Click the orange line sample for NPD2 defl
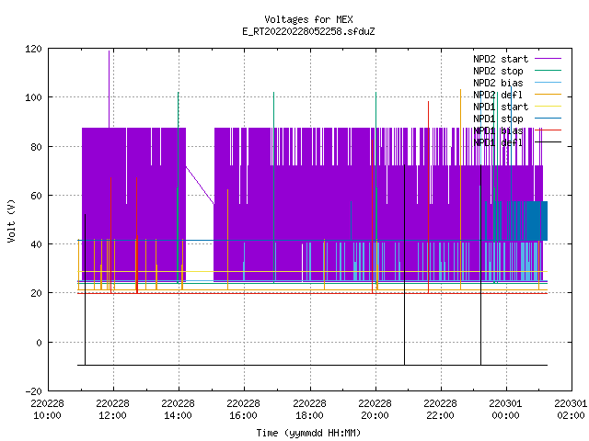The image size is (589, 441). 548,95
